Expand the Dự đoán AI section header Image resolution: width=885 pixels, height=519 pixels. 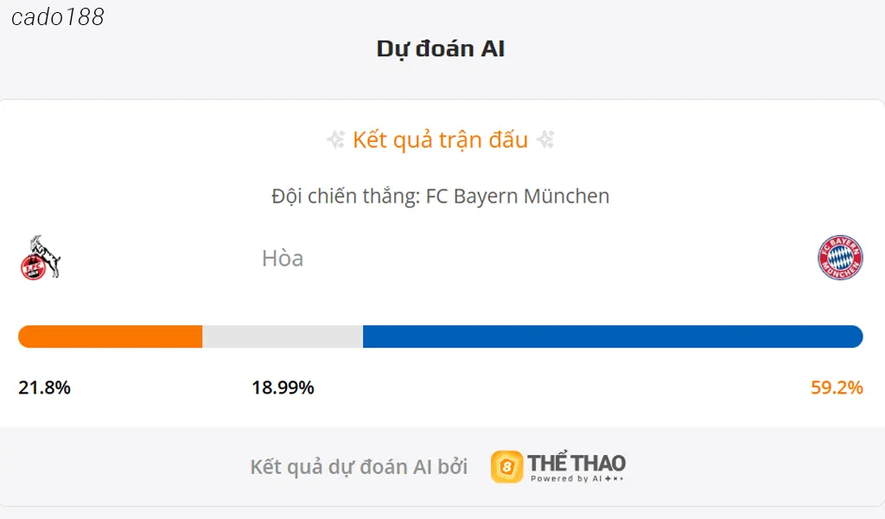pyautogui.click(x=442, y=48)
